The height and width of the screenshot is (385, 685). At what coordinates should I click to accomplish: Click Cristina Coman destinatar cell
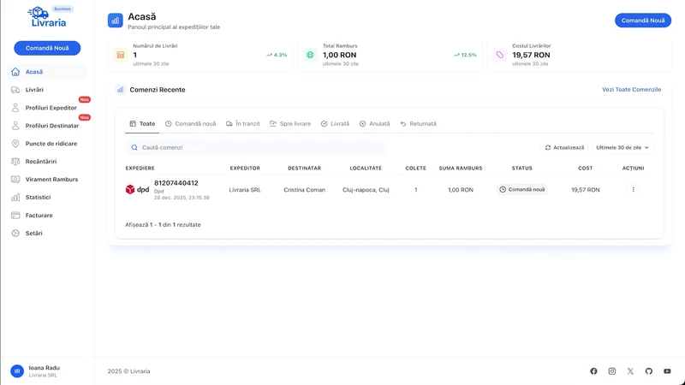pyautogui.click(x=305, y=190)
